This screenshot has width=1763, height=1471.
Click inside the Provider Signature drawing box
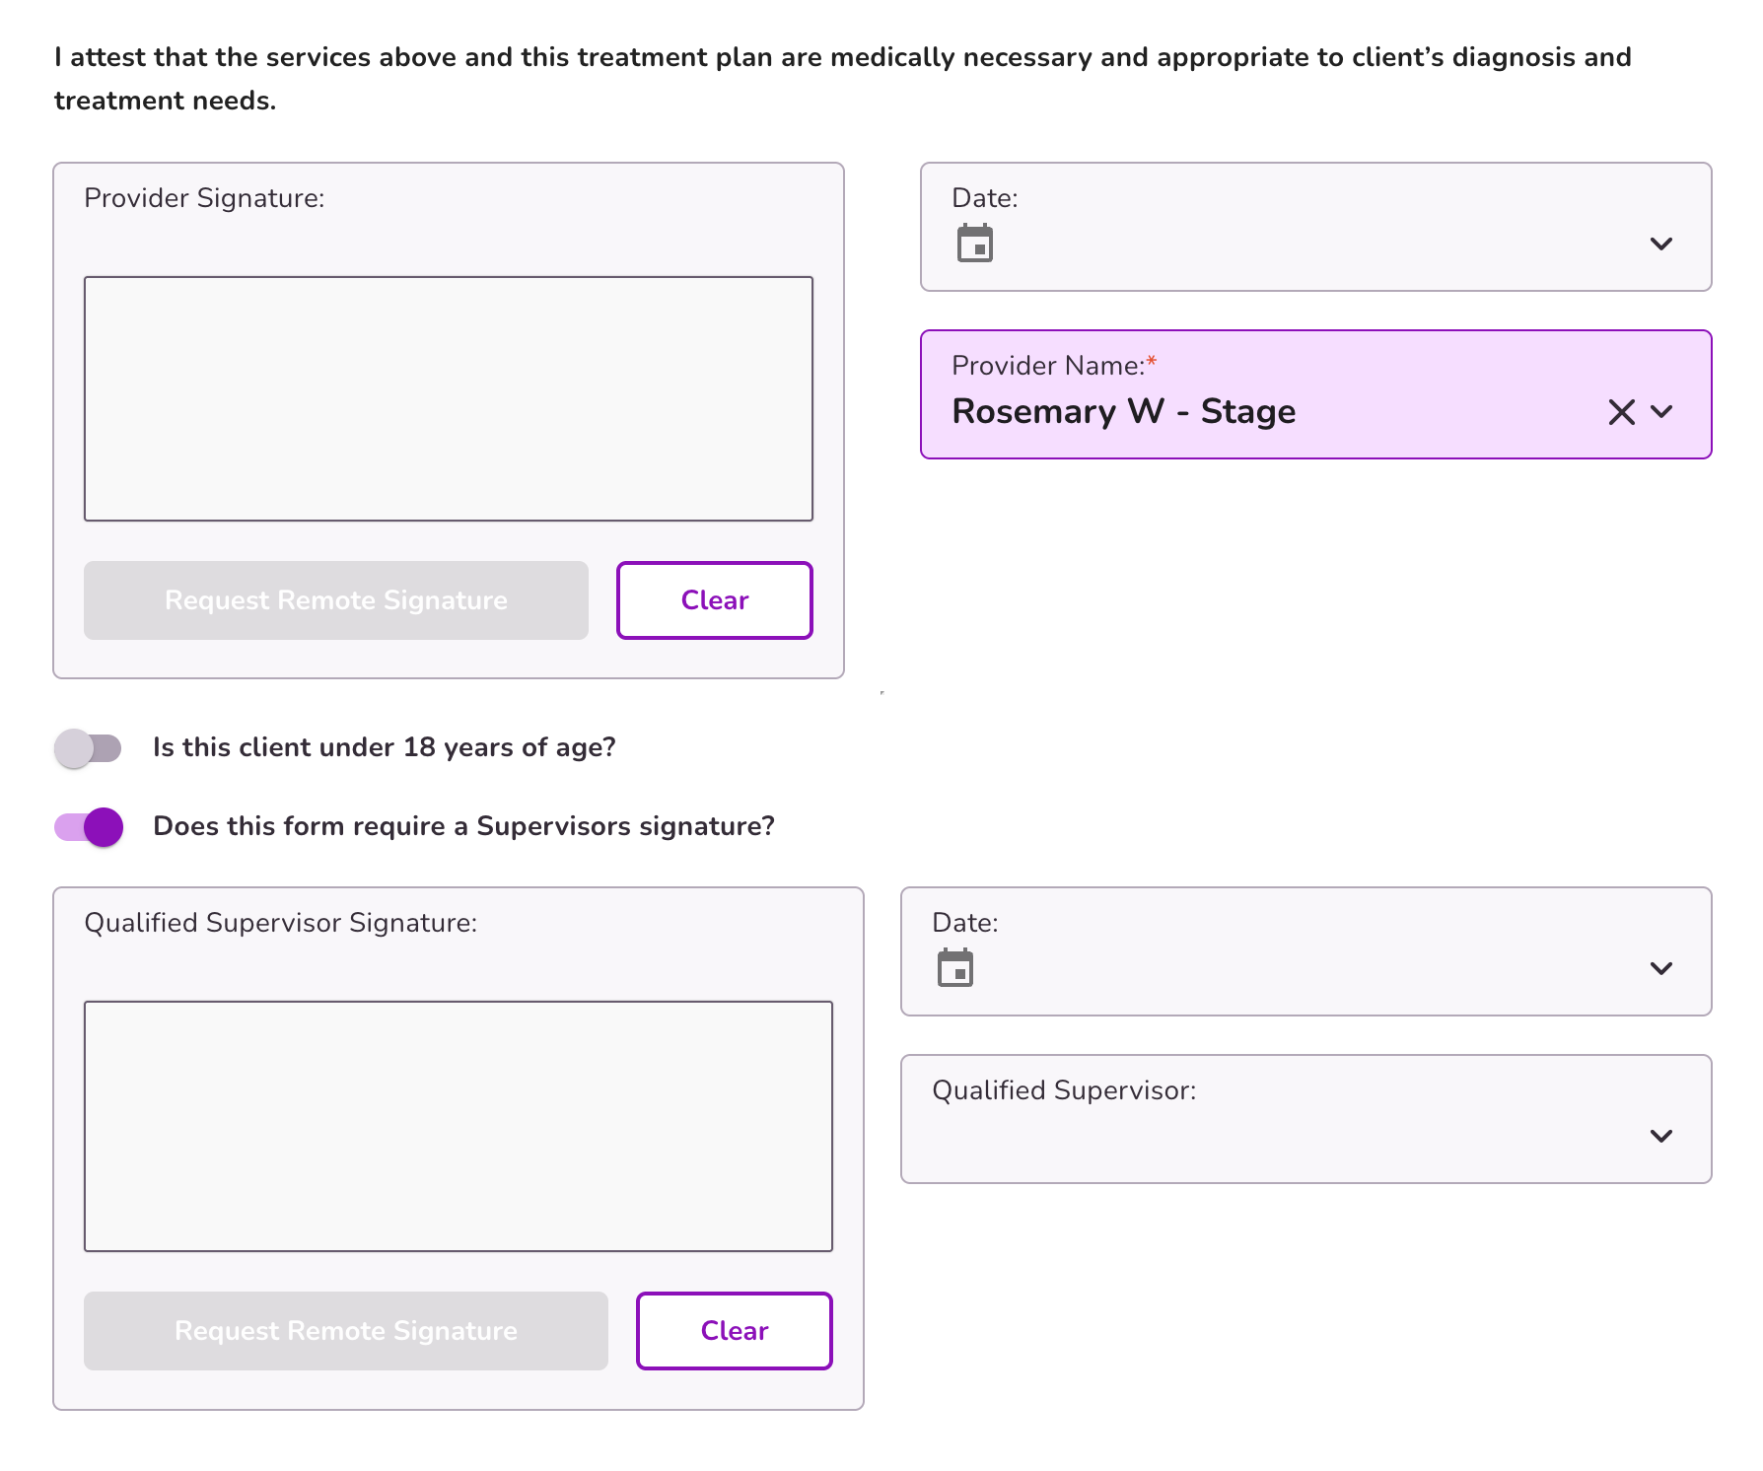pyautogui.click(x=449, y=398)
